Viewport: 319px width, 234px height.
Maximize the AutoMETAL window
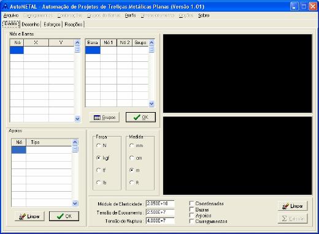304,7
